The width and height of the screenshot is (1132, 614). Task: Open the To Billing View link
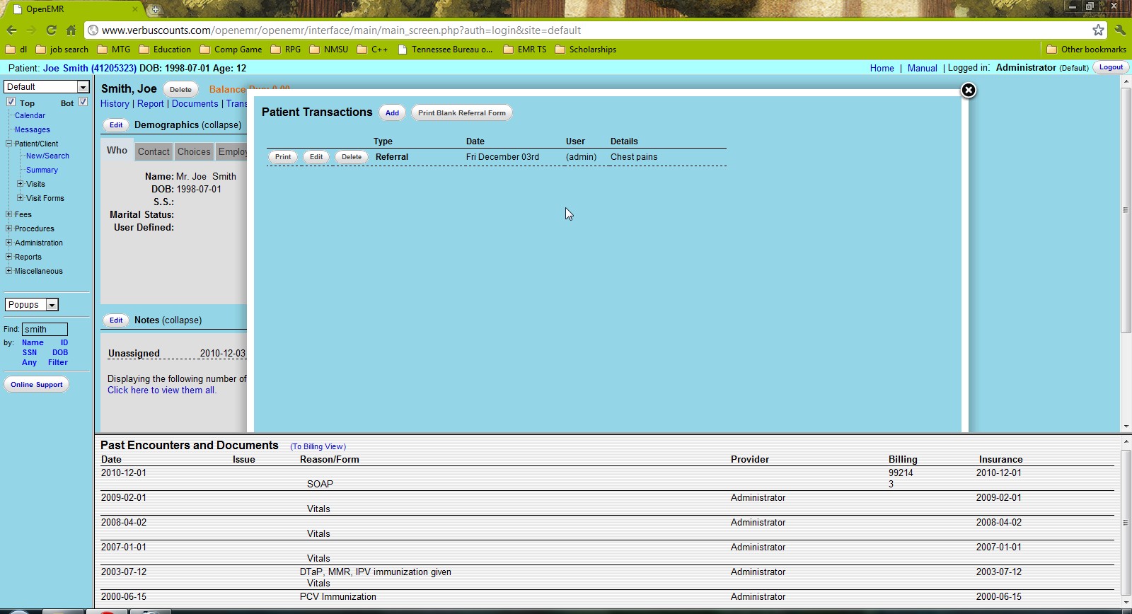pos(318,447)
